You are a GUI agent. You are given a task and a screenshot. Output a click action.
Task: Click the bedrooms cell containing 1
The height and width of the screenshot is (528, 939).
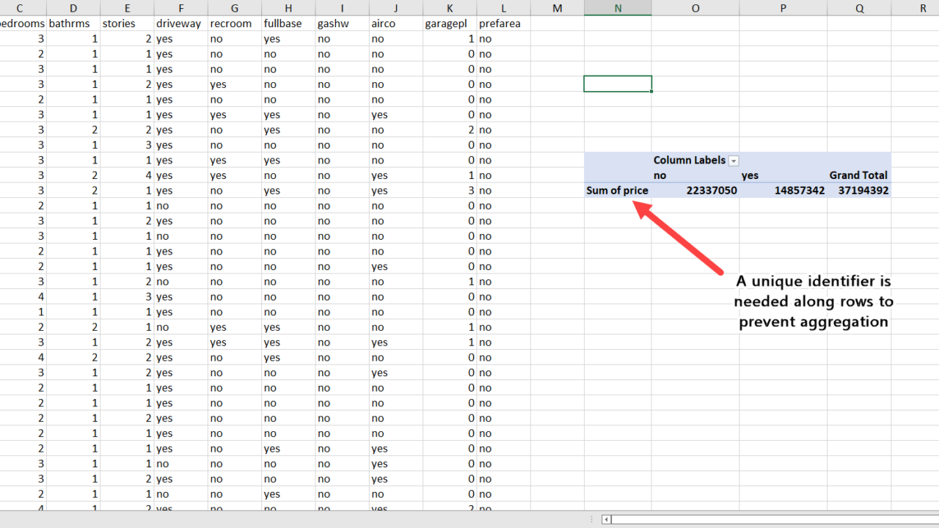coord(23,312)
